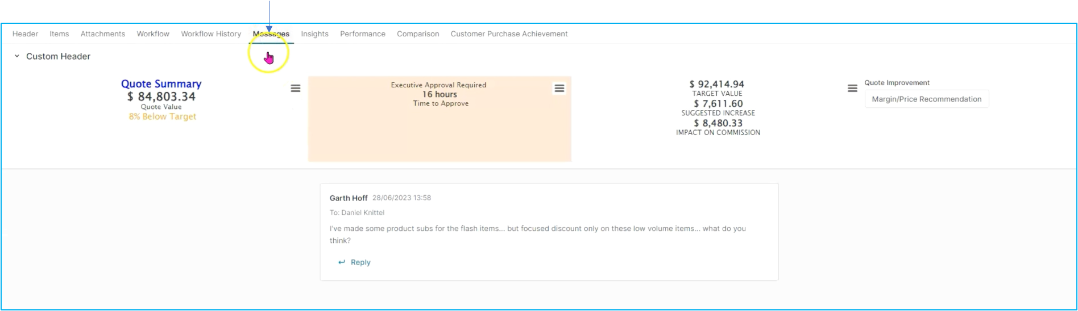1078x311 pixels.
Task: Open the Header tab
Action: pyautogui.click(x=25, y=34)
